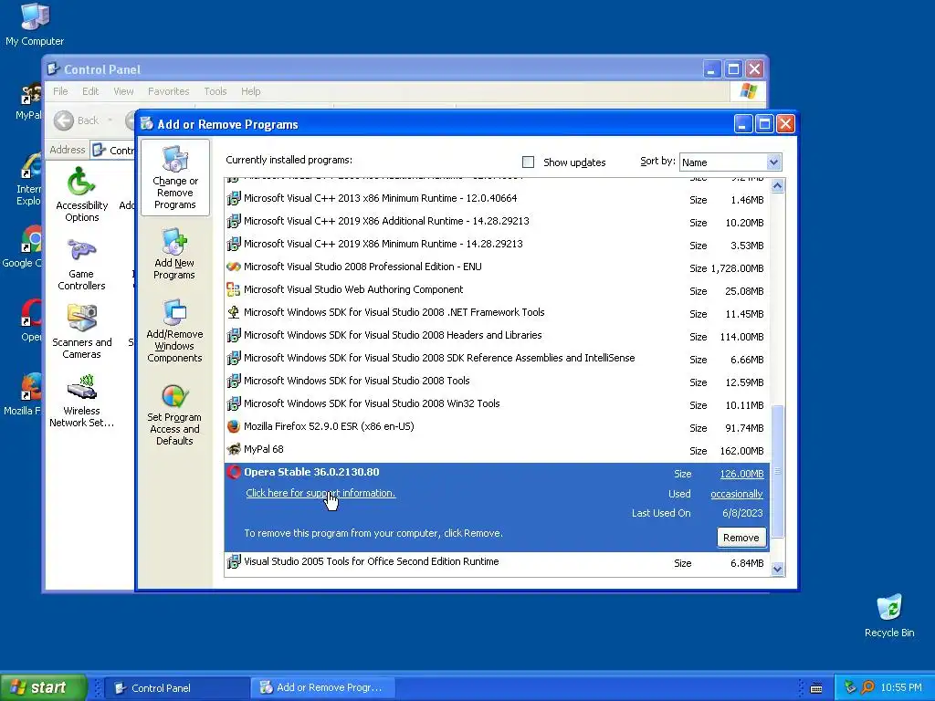Select Windows SDK for Visual Studio 2008 Tools
935x701 pixels.
pos(496,381)
